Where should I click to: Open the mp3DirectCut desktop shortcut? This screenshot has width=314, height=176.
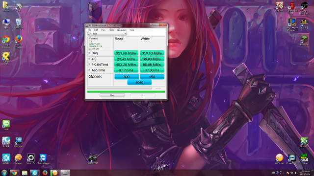[x=304, y=159]
